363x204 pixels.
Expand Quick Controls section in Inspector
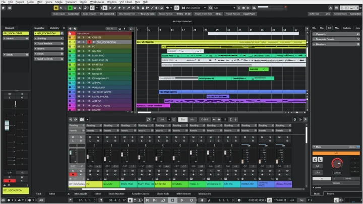point(48,59)
